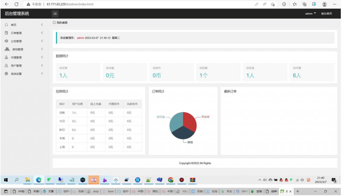This screenshot has height=196, width=344.
Task: Open the admin account dropdown
Action: click(311, 14)
